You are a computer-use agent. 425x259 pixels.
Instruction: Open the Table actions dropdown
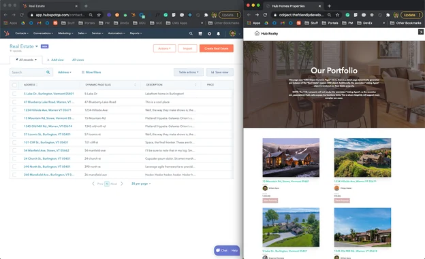click(x=189, y=72)
